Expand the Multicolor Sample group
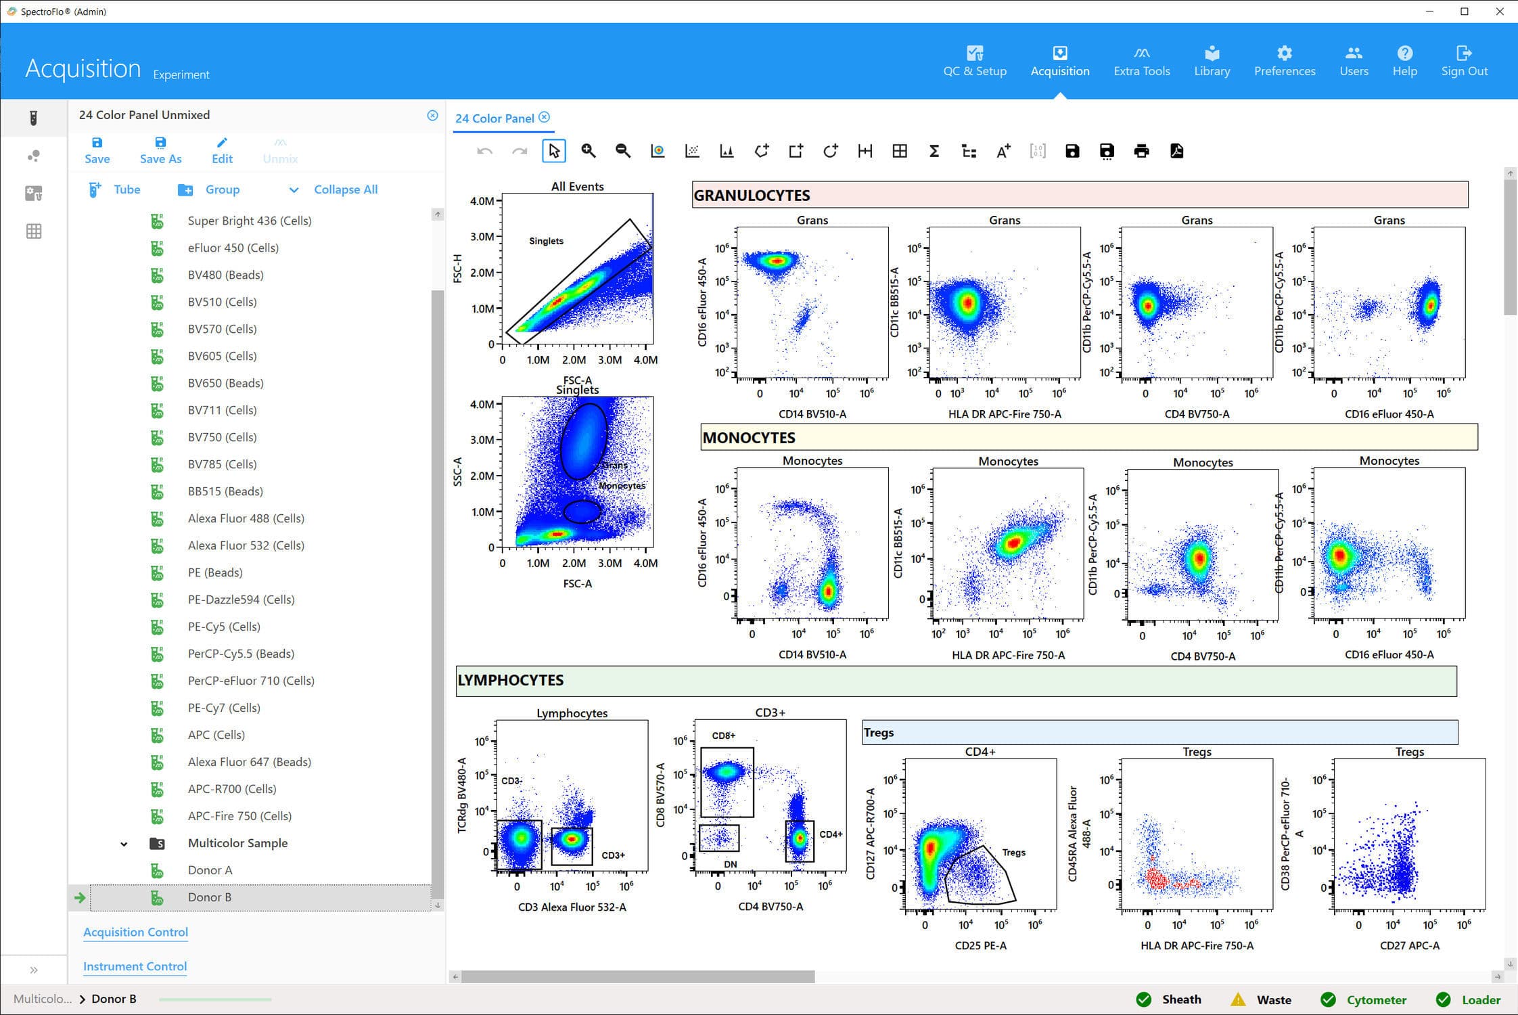Image resolution: width=1518 pixels, height=1015 pixels. [123, 843]
